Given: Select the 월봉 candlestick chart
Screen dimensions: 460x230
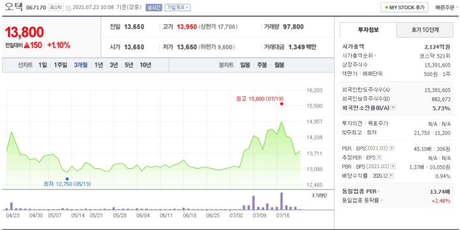Looking at the screenshot, I should click(x=279, y=65).
